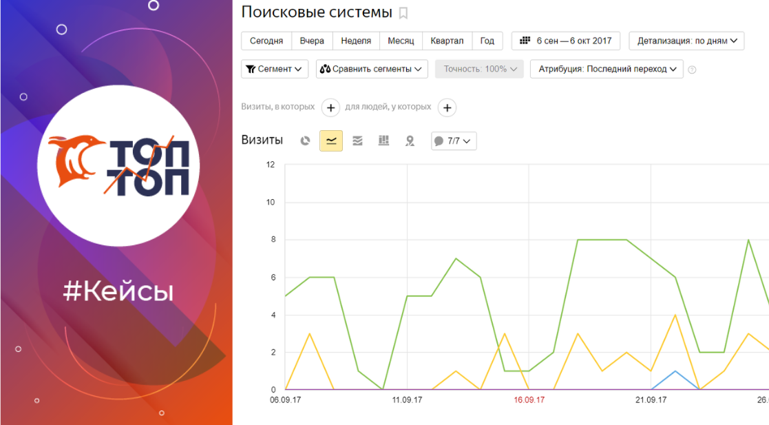Click the 21.09.17 axis label
The height and width of the screenshot is (425, 769).
point(651,400)
